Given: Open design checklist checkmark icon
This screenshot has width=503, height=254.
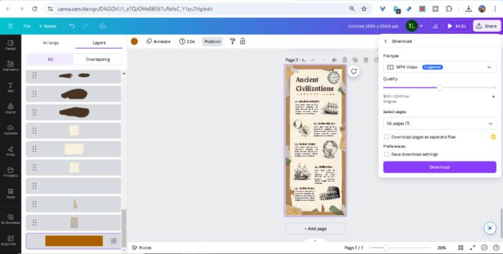Looking at the screenshot, I should (485, 248).
